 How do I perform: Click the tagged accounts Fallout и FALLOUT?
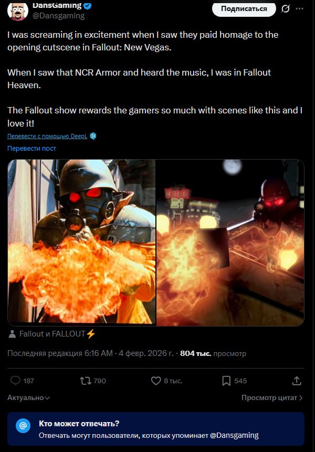tap(52, 334)
